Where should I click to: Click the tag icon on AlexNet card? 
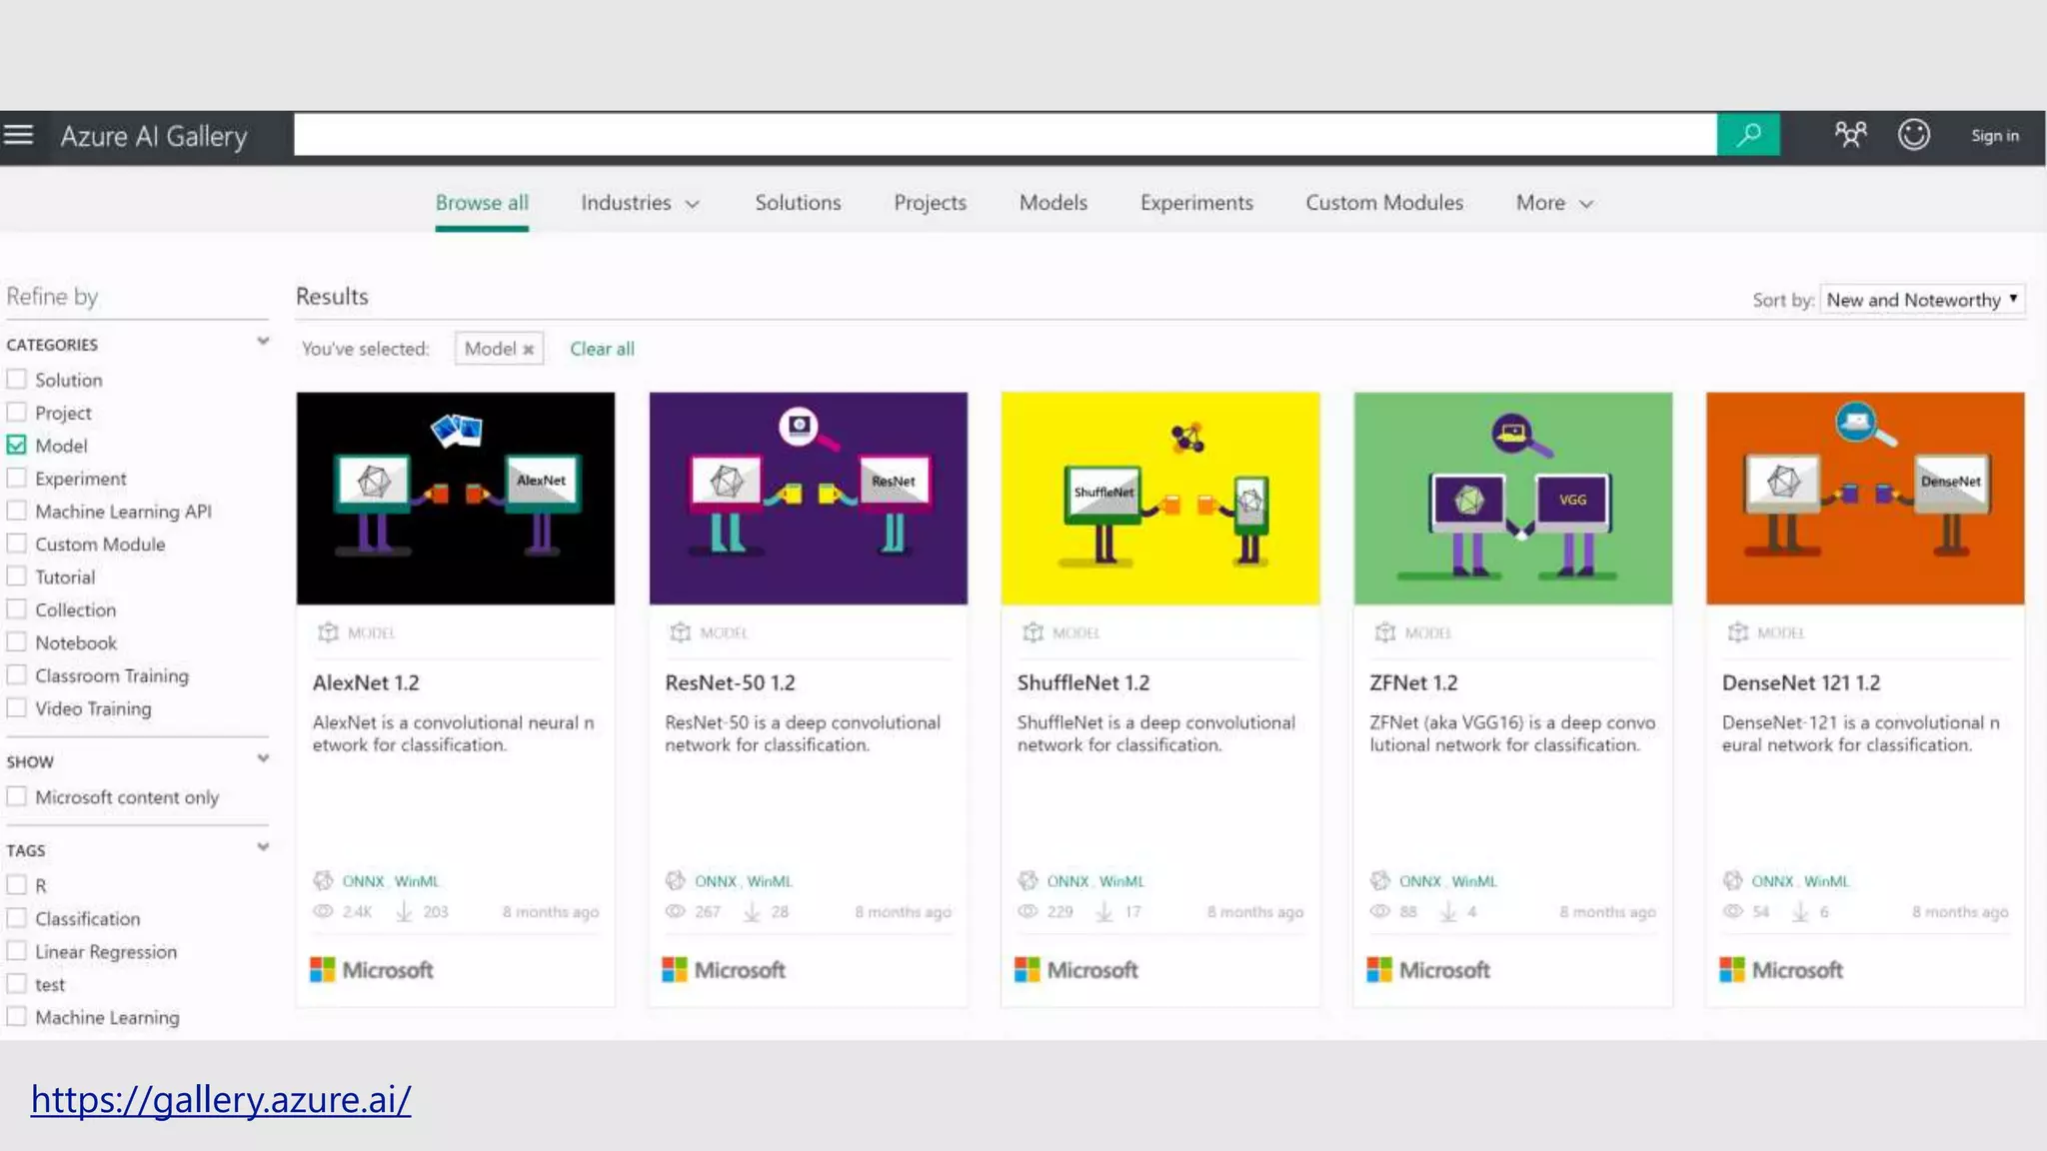323,880
